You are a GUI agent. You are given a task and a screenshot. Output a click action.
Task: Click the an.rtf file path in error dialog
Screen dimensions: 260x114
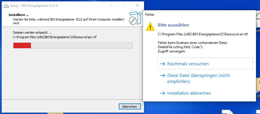(x=203, y=34)
